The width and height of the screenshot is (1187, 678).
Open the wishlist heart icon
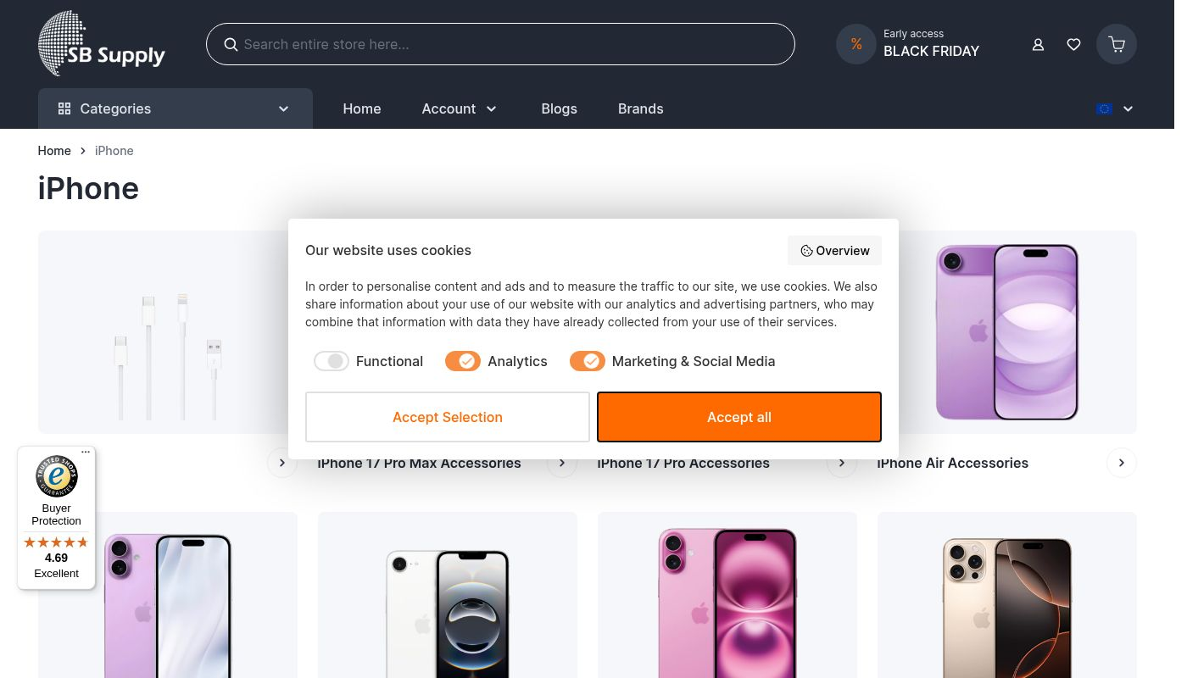(x=1073, y=44)
